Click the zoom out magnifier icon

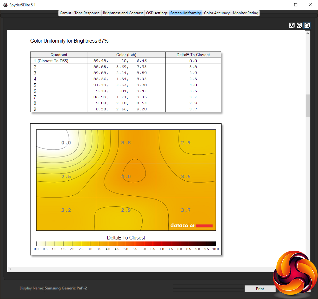coord(300,25)
